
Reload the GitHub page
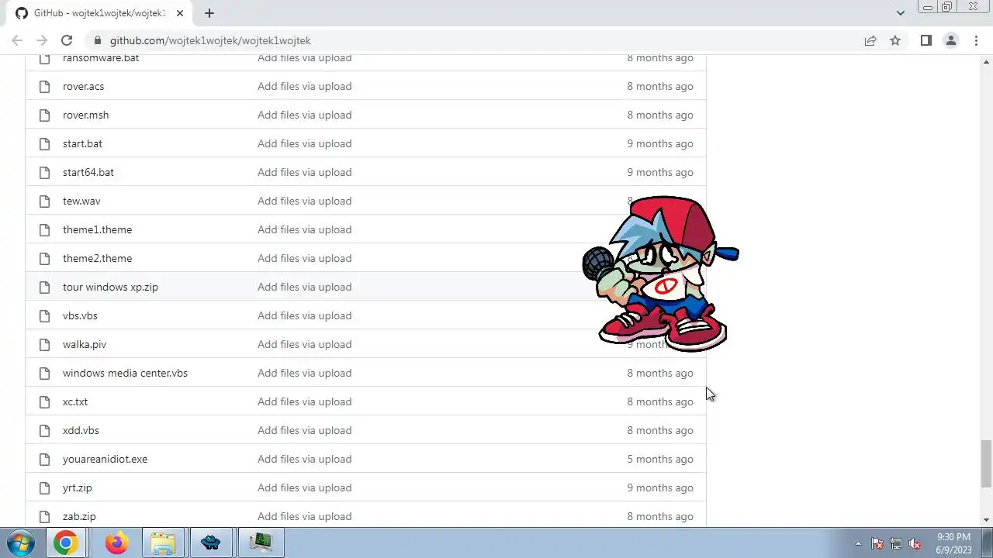pos(67,40)
